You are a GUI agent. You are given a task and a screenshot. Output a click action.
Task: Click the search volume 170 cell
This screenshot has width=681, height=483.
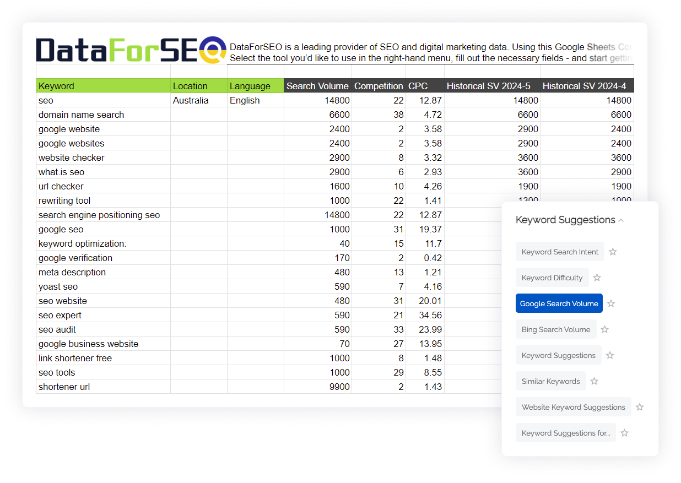click(x=318, y=258)
